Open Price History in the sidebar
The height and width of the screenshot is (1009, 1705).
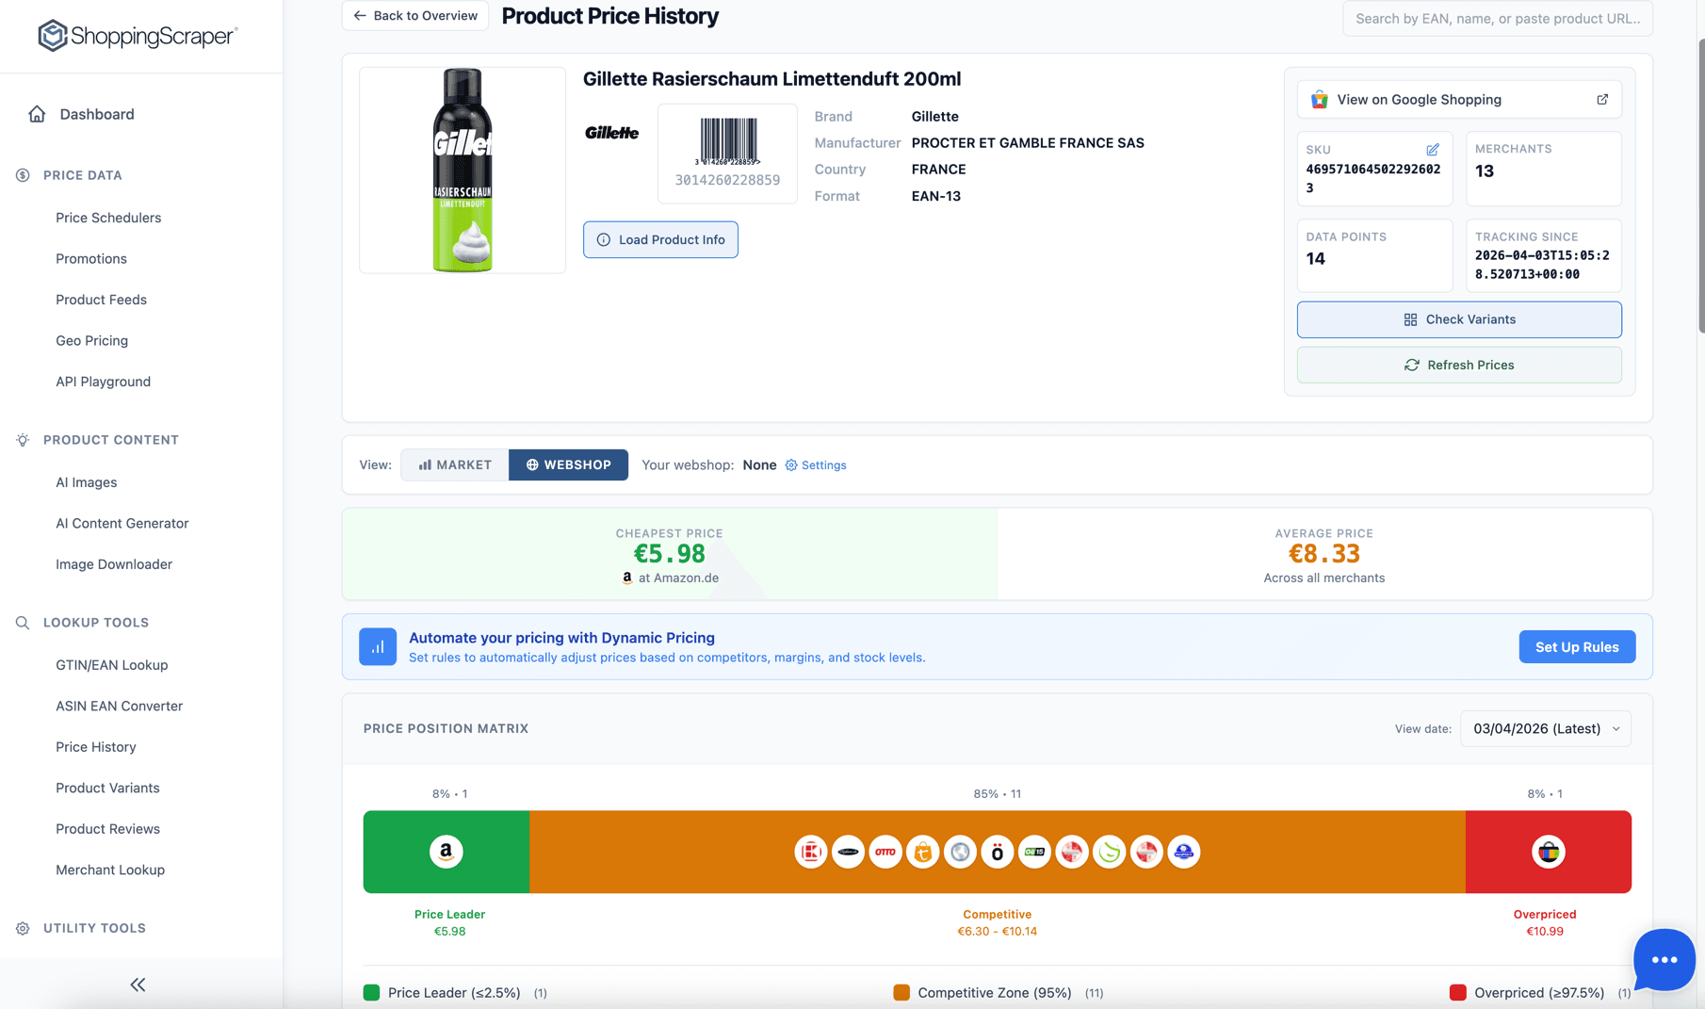96,747
